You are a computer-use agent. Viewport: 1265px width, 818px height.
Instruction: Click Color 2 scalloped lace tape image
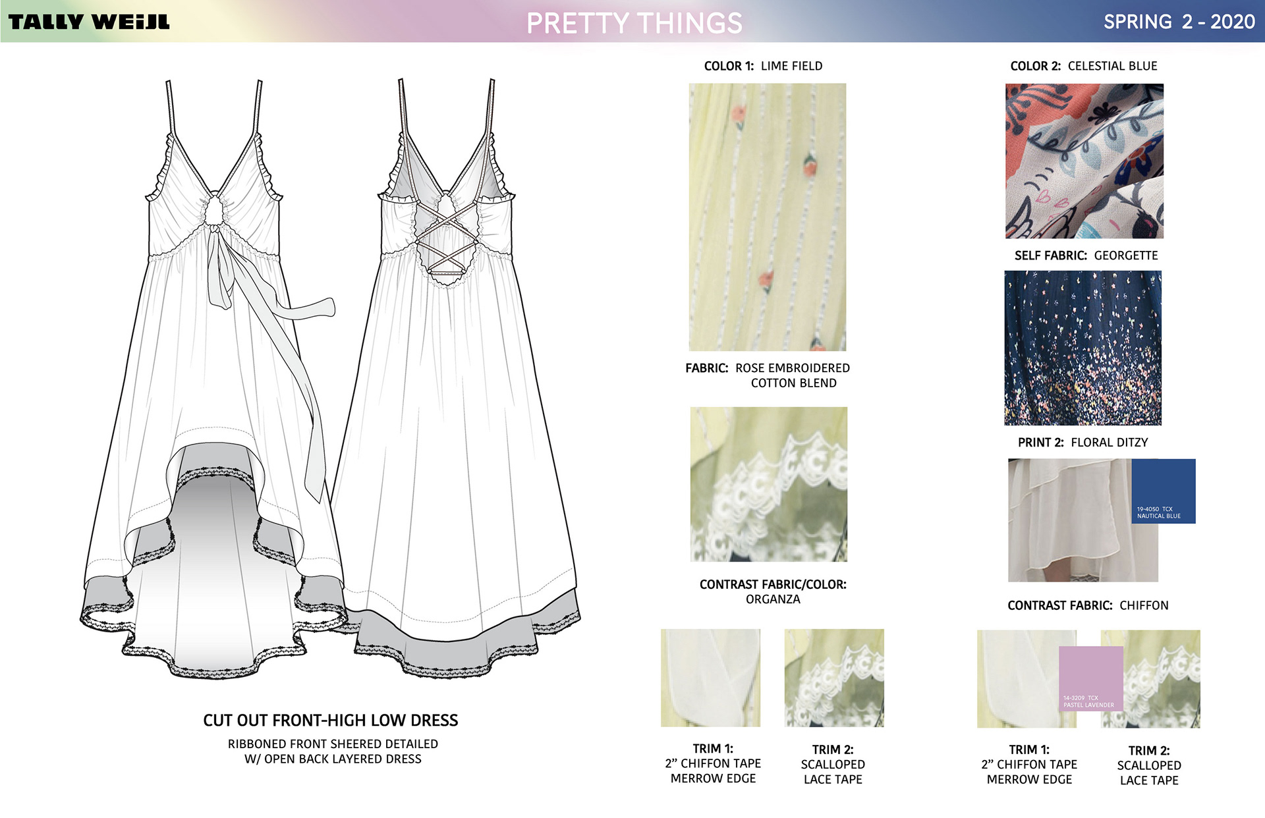pyautogui.click(x=1163, y=678)
